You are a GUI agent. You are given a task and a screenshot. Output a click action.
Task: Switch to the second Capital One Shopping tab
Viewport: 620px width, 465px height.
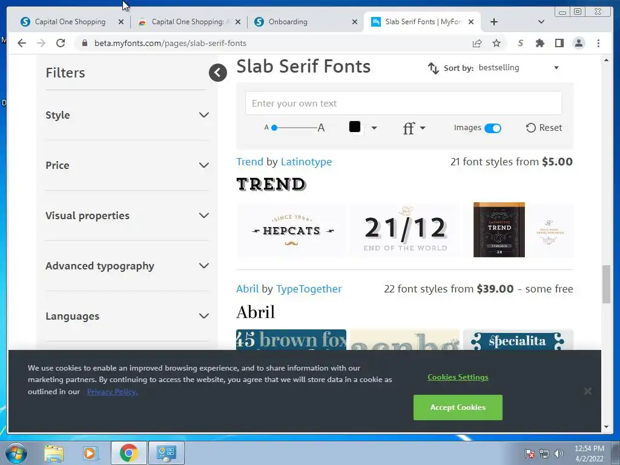[186, 22]
